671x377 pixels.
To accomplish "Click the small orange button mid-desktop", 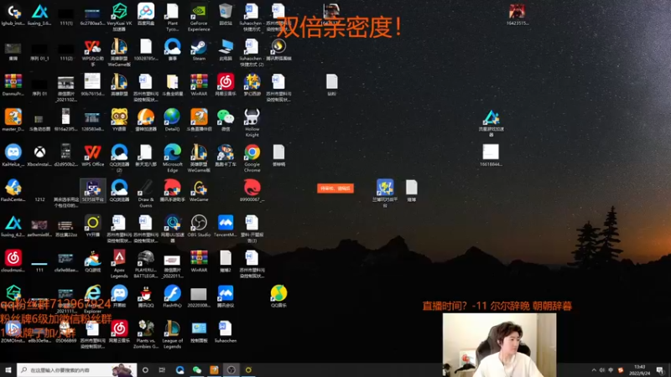I will [335, 188].
